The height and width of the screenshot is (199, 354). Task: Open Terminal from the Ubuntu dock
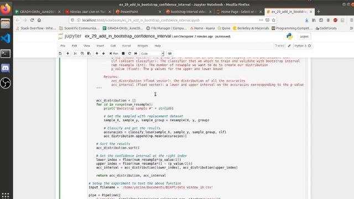click(x=6, y=54)
